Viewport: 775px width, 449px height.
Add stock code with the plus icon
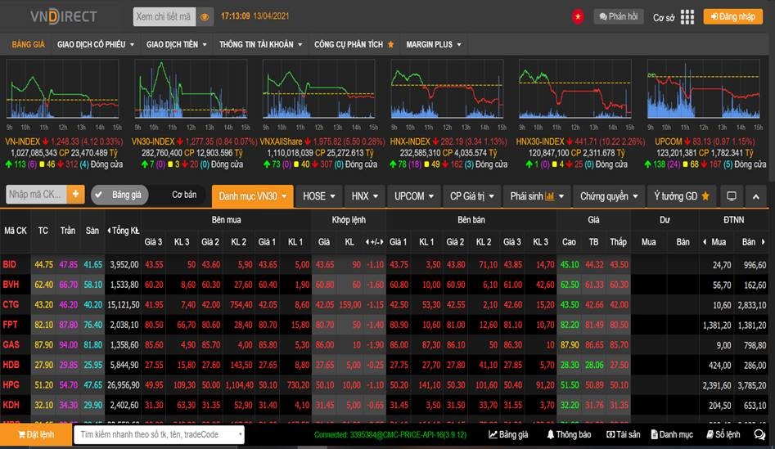click(x=75, y=194)
